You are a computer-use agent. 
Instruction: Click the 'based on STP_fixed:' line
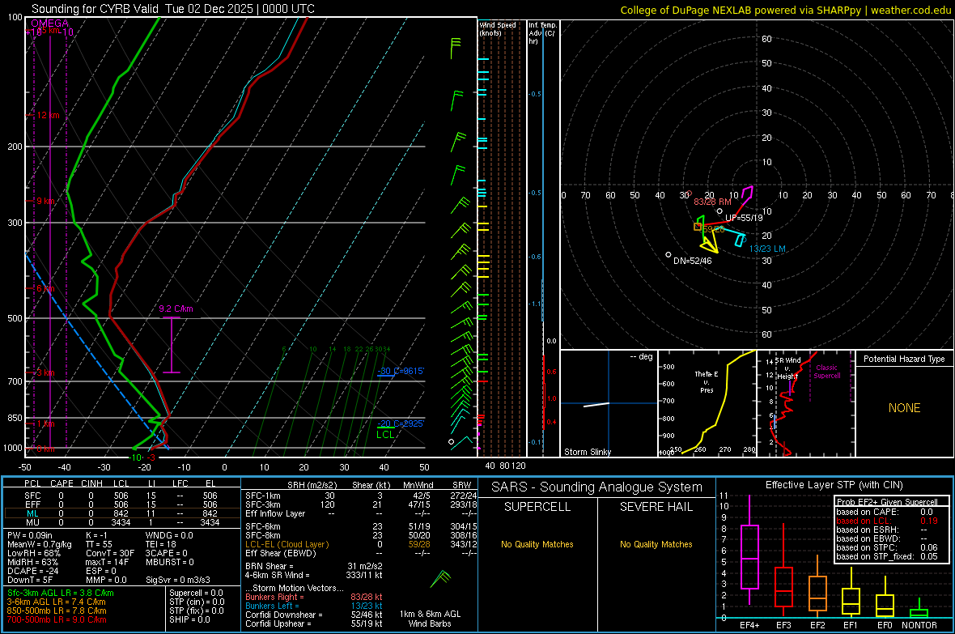(887, 556)
